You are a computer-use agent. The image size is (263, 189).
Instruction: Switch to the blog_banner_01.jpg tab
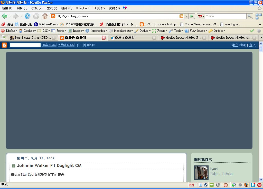point(33,38)
